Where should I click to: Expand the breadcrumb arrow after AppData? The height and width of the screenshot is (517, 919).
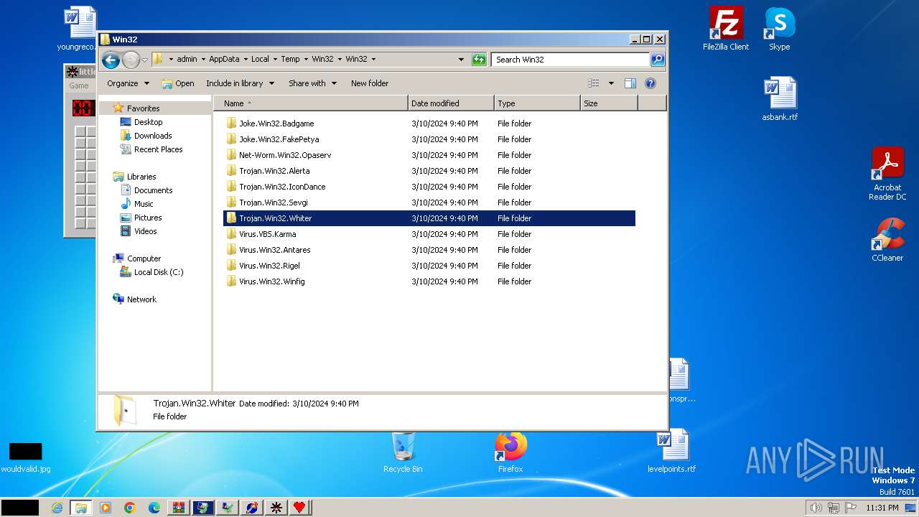(245, 60)
